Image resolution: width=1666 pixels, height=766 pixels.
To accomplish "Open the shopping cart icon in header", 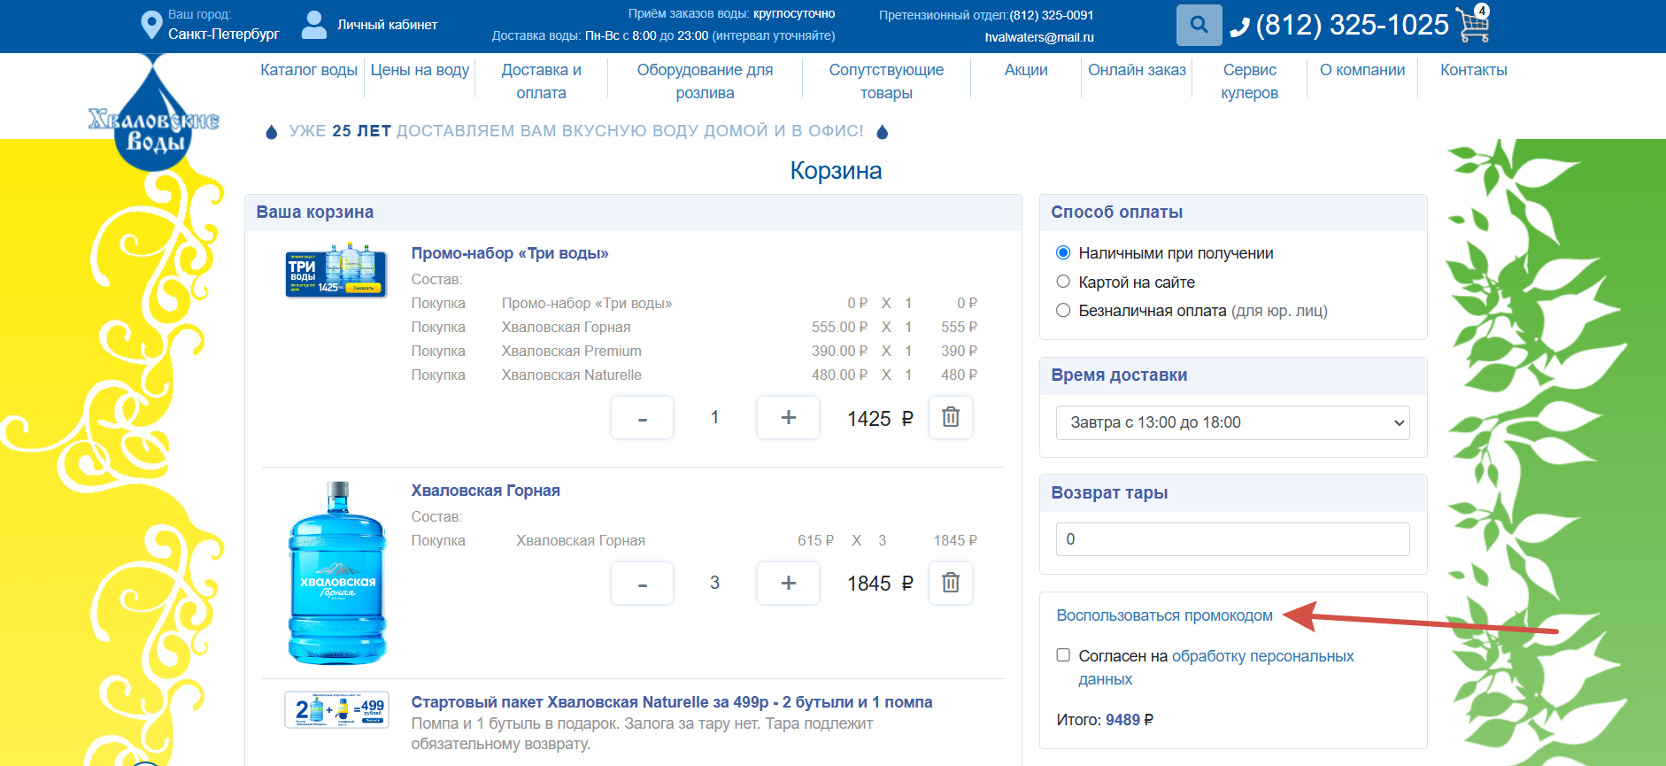I will [x=1473, y=24].
